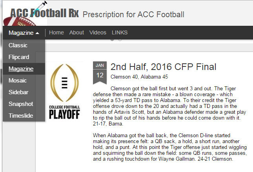Collapse the Magazine view dropdown
Screen dimensions: 253x172
[x=24, y=33]
